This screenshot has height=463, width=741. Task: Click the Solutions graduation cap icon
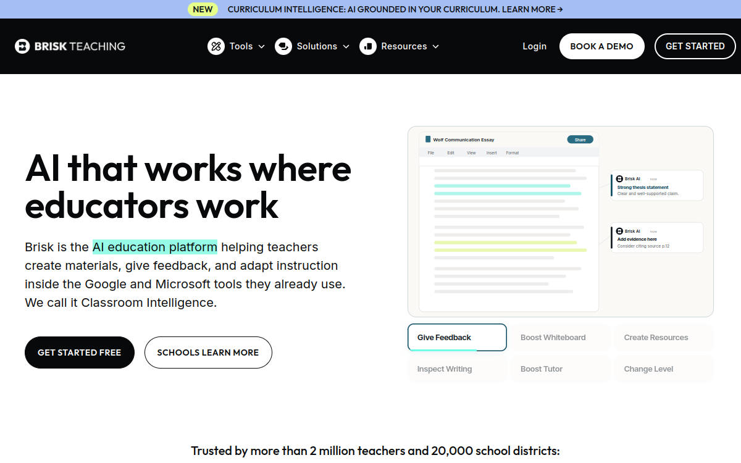click(x=283, y=46)
